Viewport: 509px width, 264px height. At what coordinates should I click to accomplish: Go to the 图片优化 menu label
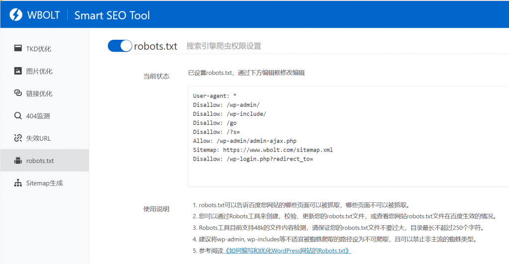point(39,71)
